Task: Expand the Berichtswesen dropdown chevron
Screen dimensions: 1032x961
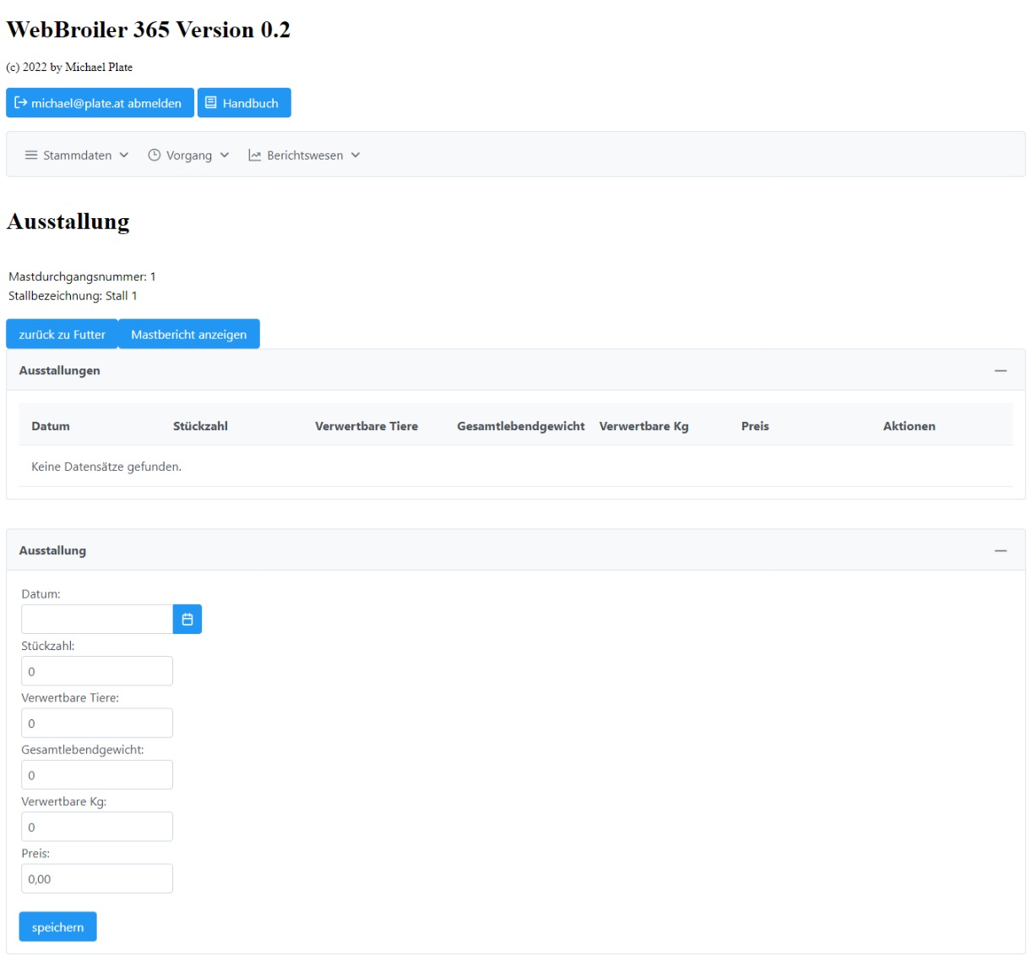Action: click(x=356, y=156)
